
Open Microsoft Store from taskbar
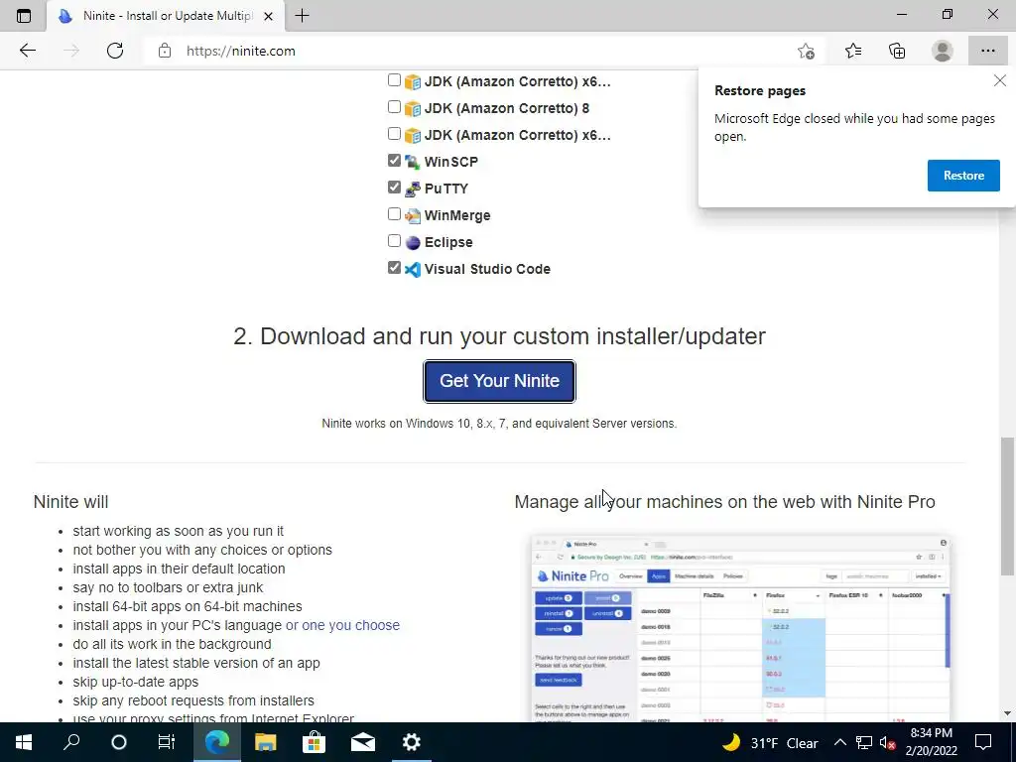[x=314, y=742]
